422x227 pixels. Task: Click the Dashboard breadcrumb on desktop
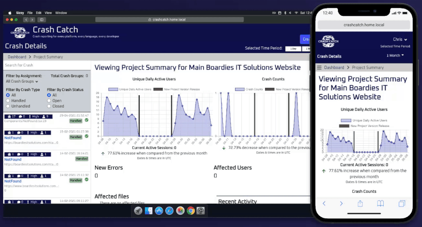click(17, 57)
